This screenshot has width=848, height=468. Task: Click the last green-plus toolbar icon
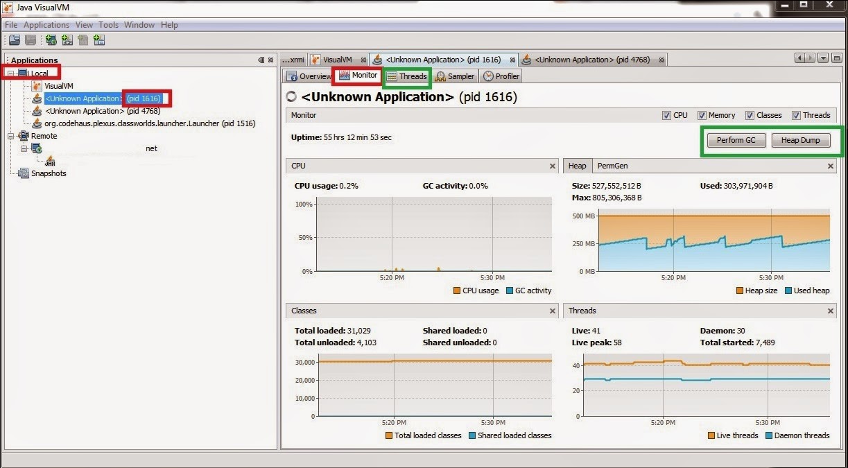click(x=99, y=40)
